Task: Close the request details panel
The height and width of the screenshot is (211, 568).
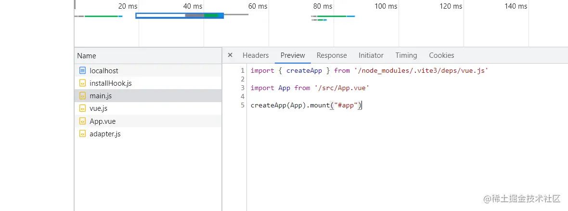Action: tap(230, 55)
